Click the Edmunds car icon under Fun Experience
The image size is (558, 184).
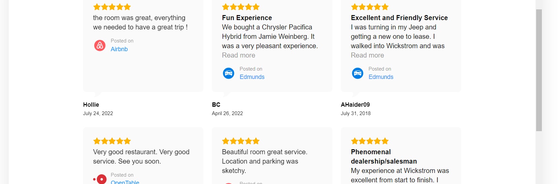(x=229, y=73)
